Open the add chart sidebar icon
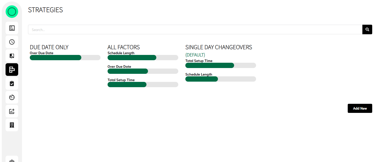The image size is (376, 162). point(12,111)
